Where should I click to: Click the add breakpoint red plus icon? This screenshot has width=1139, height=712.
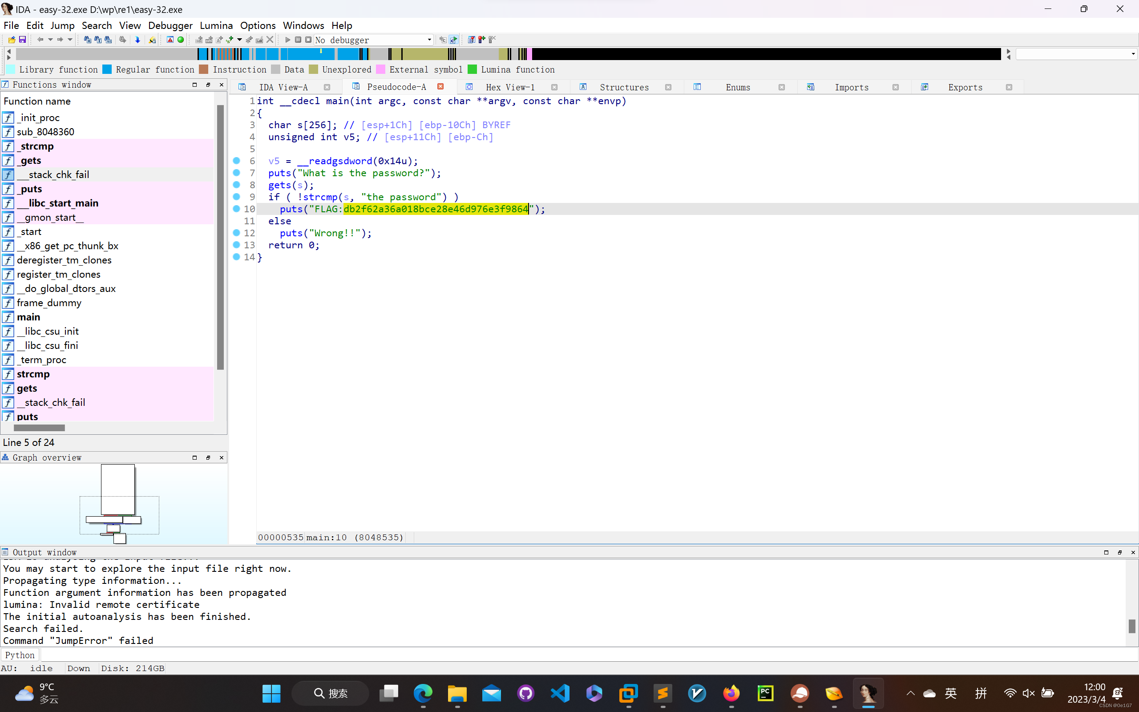481,40
